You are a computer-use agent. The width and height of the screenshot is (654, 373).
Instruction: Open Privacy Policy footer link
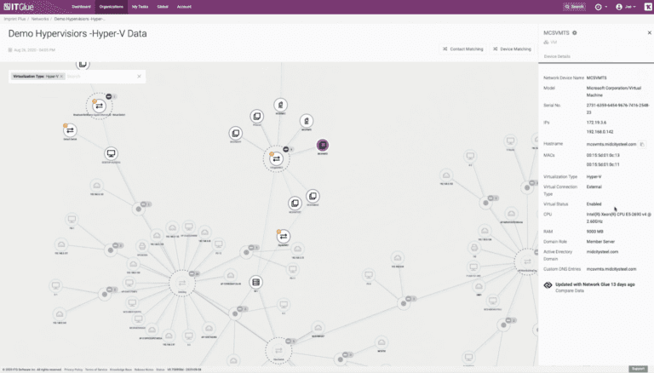tap(73, 370)
